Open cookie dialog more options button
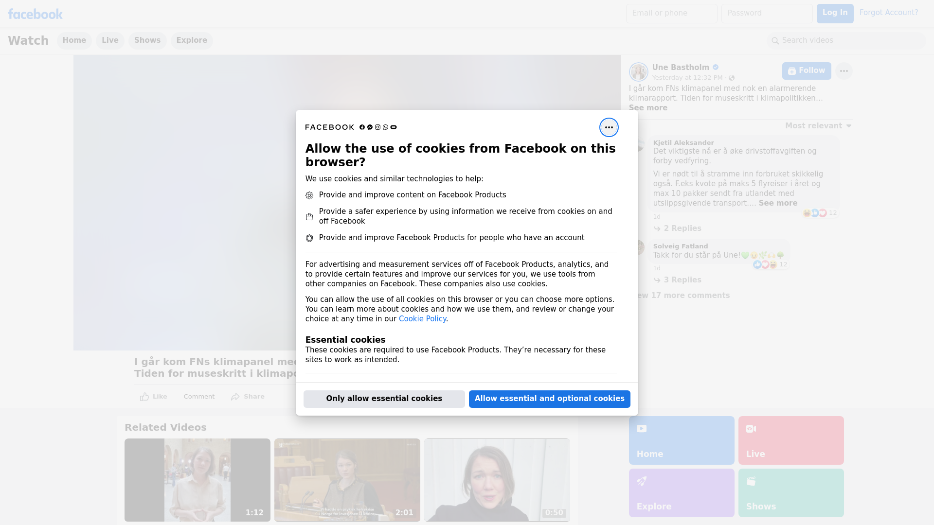934x525 pixels. coord(609,127)
